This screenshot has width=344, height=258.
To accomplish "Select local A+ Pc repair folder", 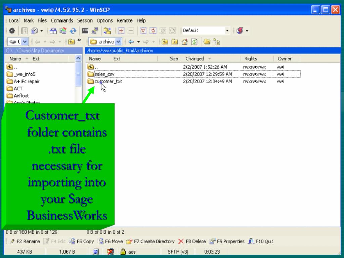I will click(23, 81).
